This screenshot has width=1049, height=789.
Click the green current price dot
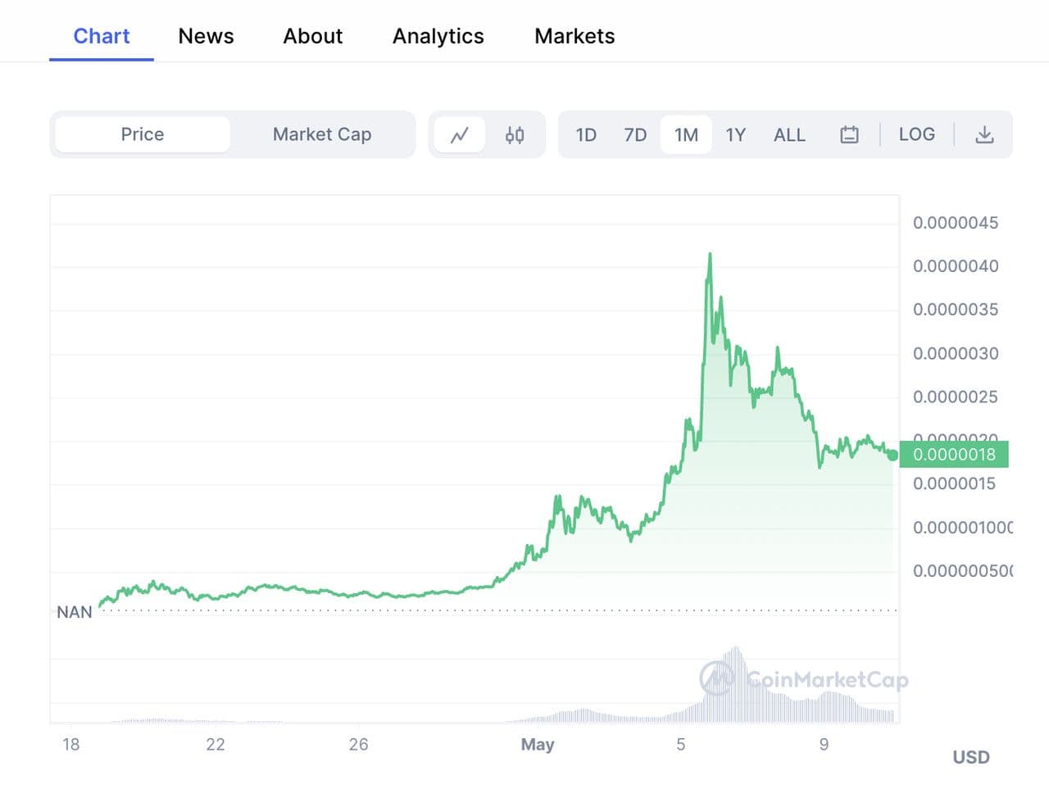(892, 455)
